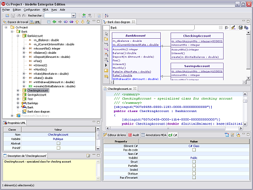253x190 pixels.
Task: Click the collapse all icon in UML explorer
Action: click(x=49, y=22)
